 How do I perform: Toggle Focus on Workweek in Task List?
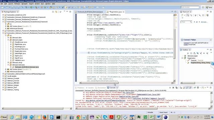196,15
